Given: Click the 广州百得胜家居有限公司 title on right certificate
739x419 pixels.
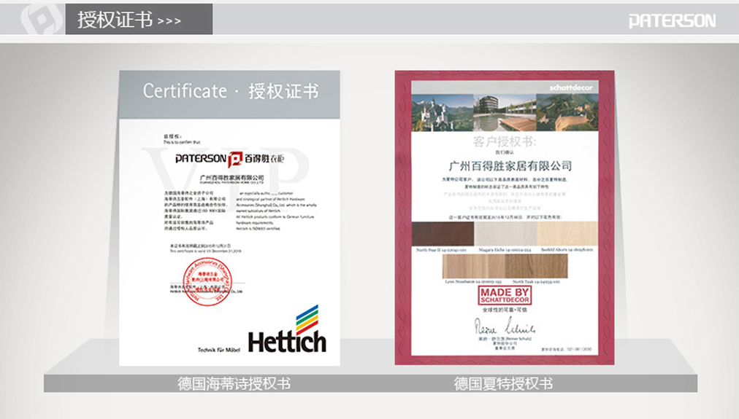Looking at the screenshot, I should tap(510, 166).
